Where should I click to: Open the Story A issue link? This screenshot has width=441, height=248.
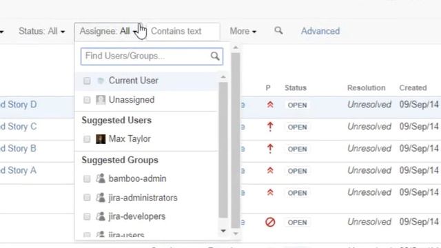(19, 170)
